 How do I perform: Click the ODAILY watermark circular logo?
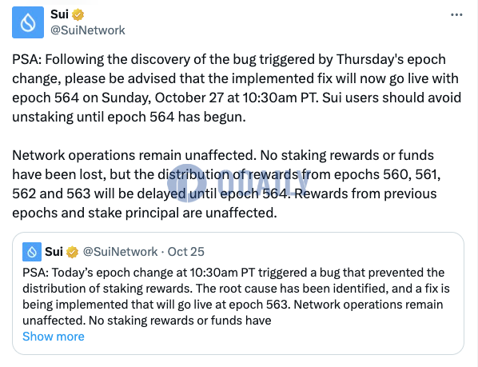coord(187,183)
